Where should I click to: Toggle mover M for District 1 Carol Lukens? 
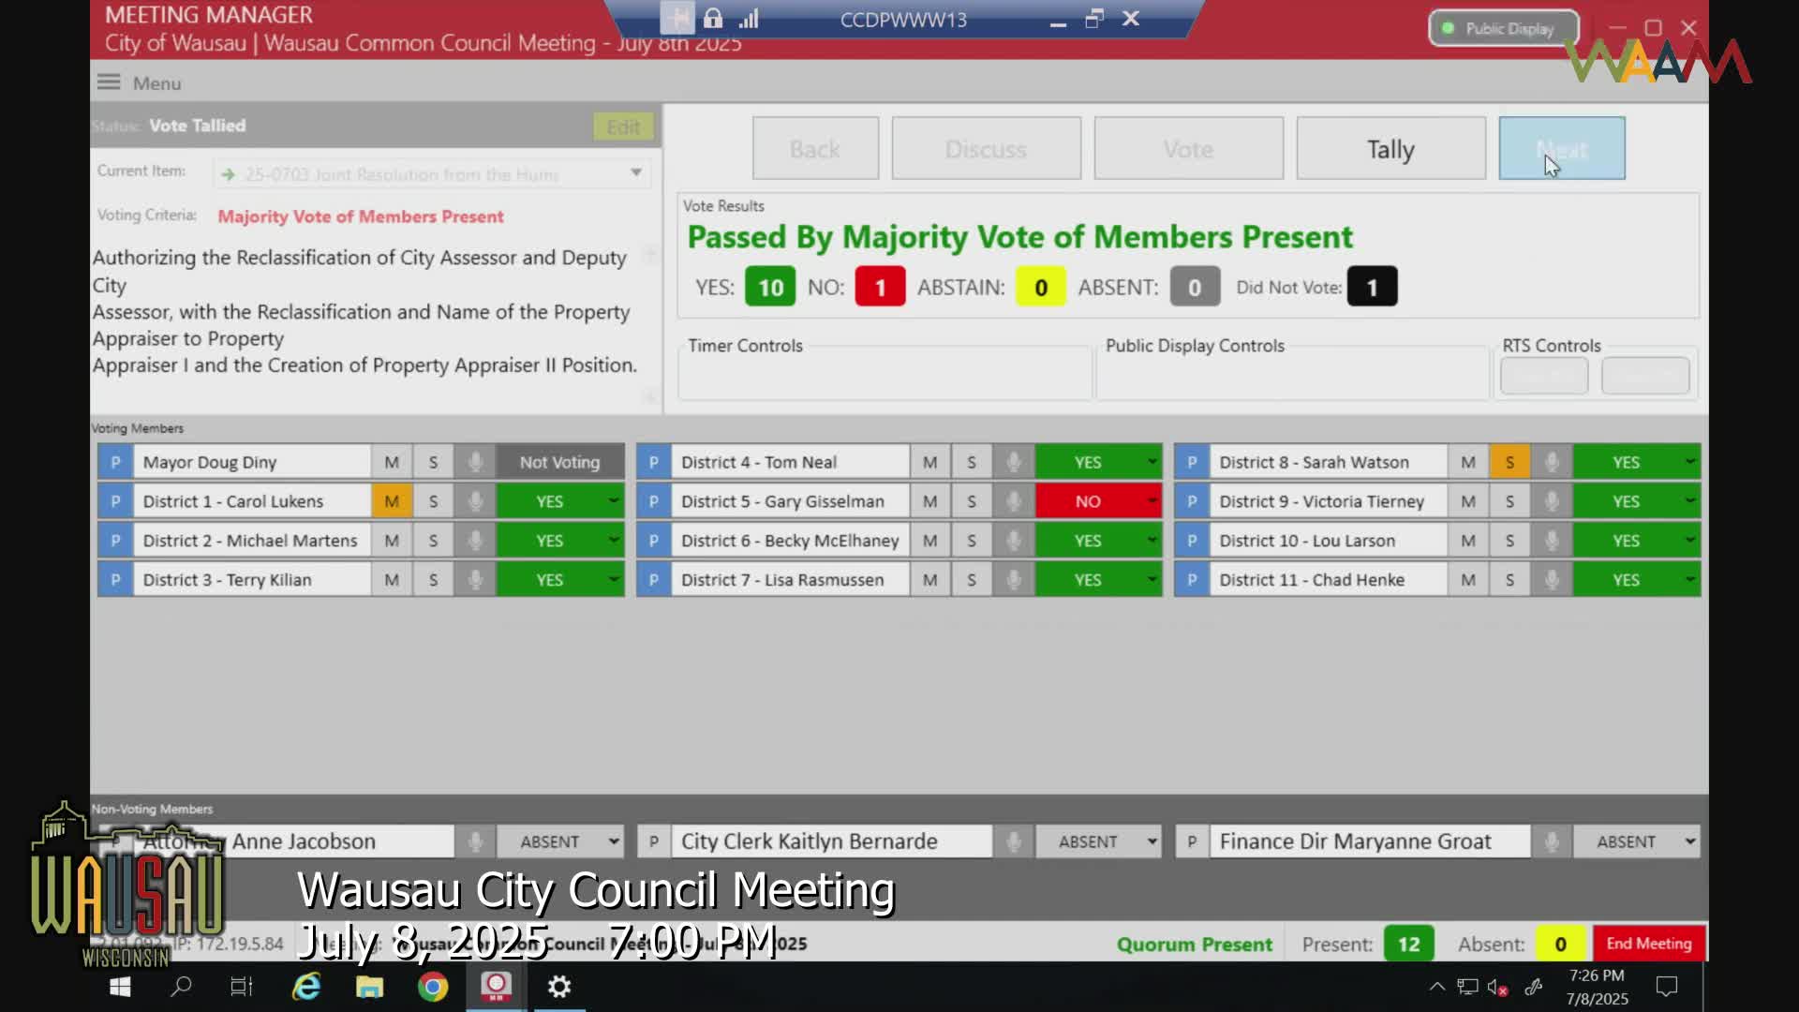pyautogui.click(x=392, y=501)
